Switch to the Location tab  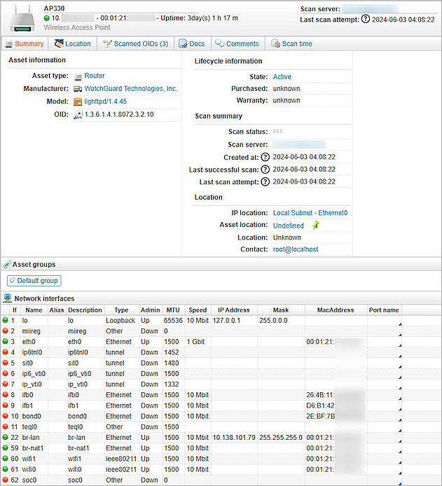pyautogui.click(x=73, y=43)
